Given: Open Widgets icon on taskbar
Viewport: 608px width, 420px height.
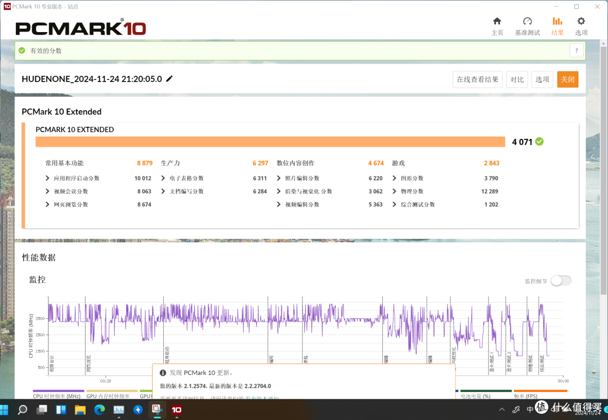Looking at the screenshot, I should point(61,409).
